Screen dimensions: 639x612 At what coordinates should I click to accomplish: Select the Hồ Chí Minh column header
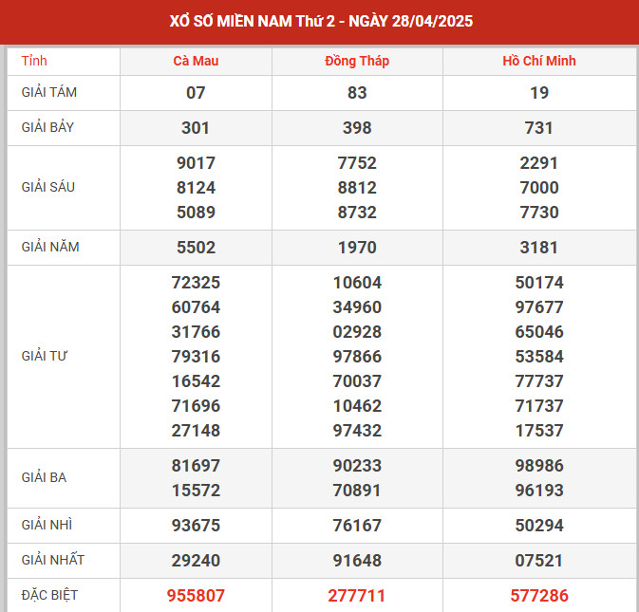[x=539, y=61]
